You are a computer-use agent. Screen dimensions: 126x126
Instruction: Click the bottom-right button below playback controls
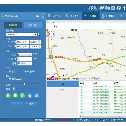(x=31, y=104)
